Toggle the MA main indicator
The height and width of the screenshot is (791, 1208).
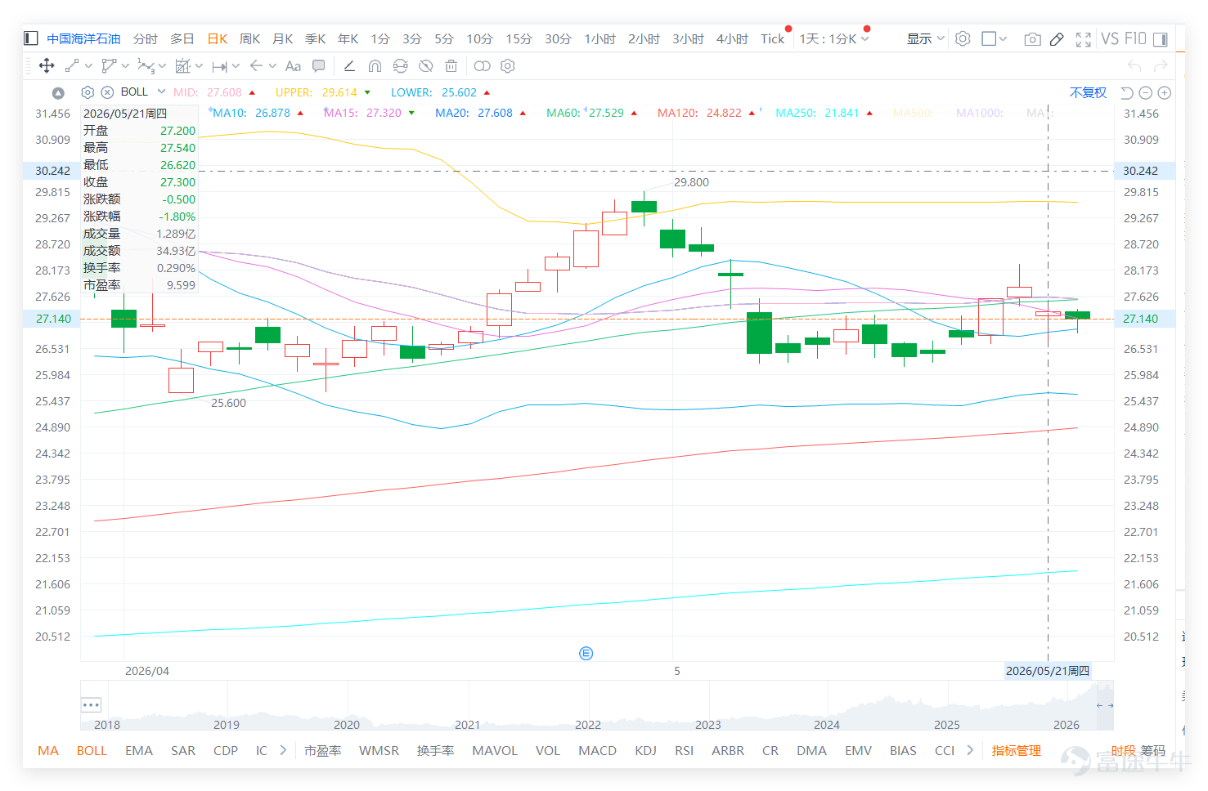point(48,750)
